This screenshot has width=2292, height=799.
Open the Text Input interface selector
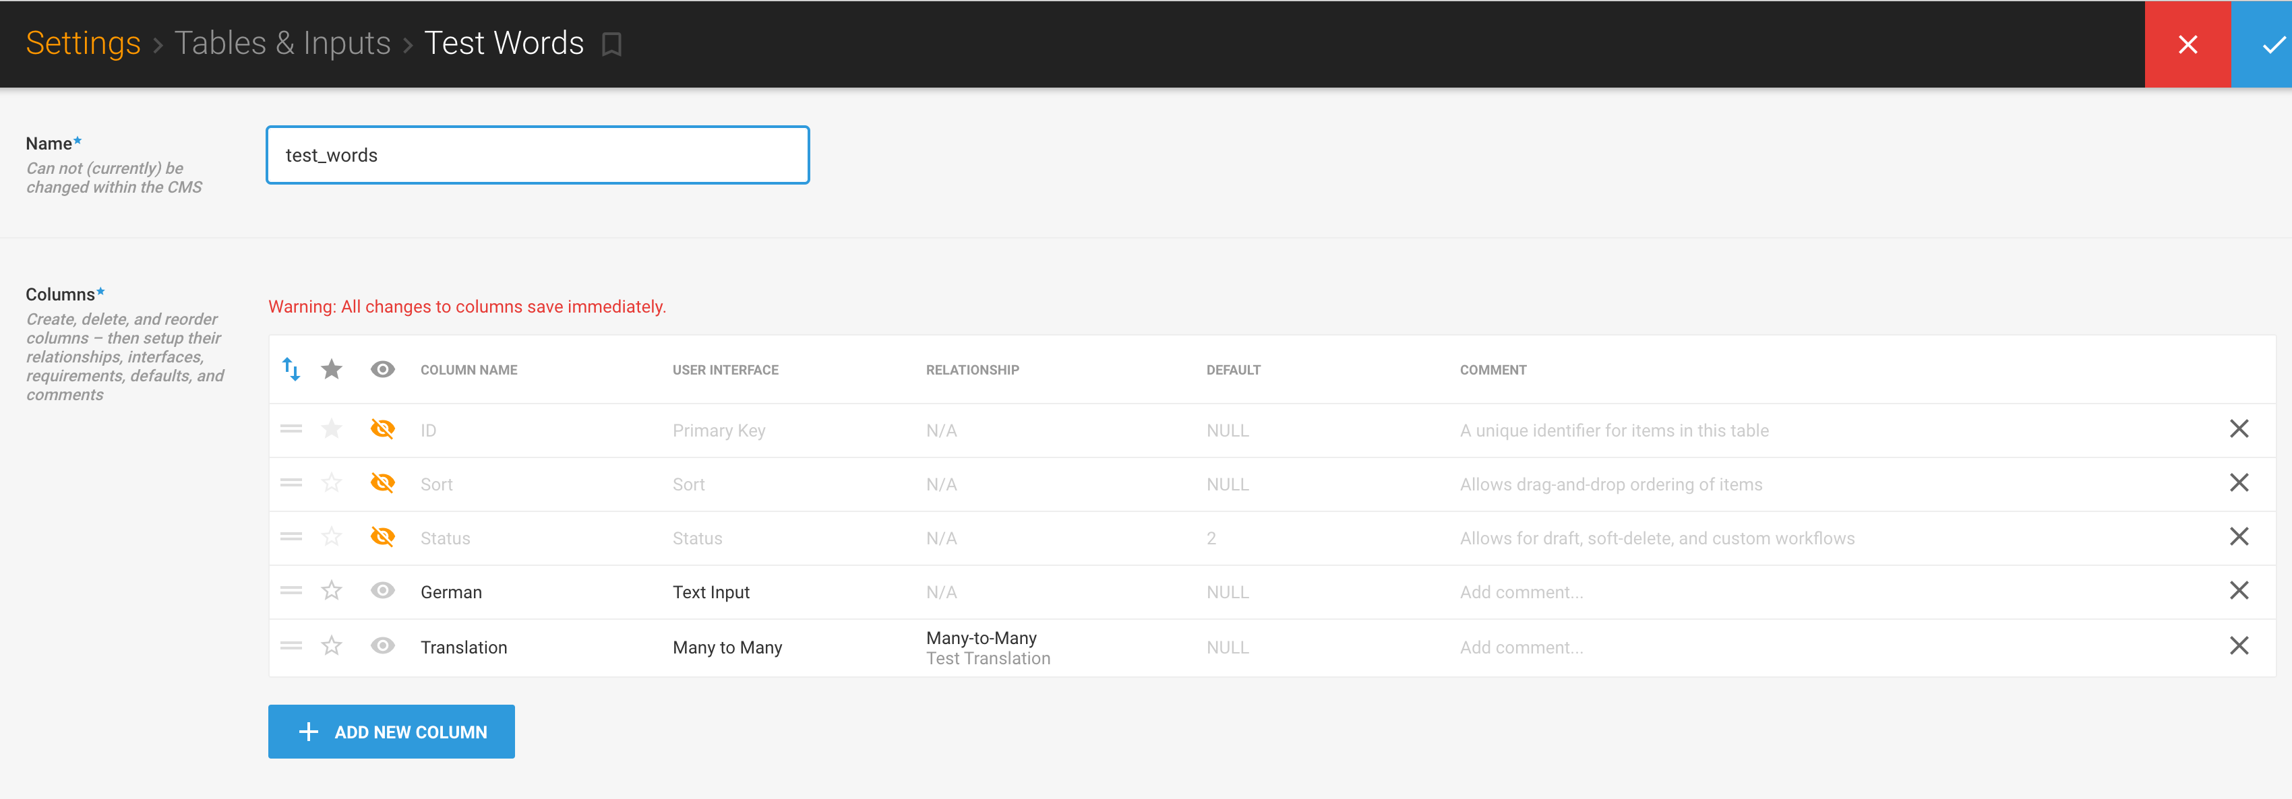click(711, 592)
